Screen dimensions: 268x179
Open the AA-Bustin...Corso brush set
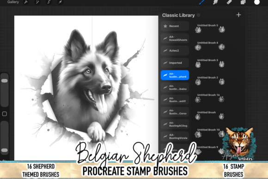point(175,112)
